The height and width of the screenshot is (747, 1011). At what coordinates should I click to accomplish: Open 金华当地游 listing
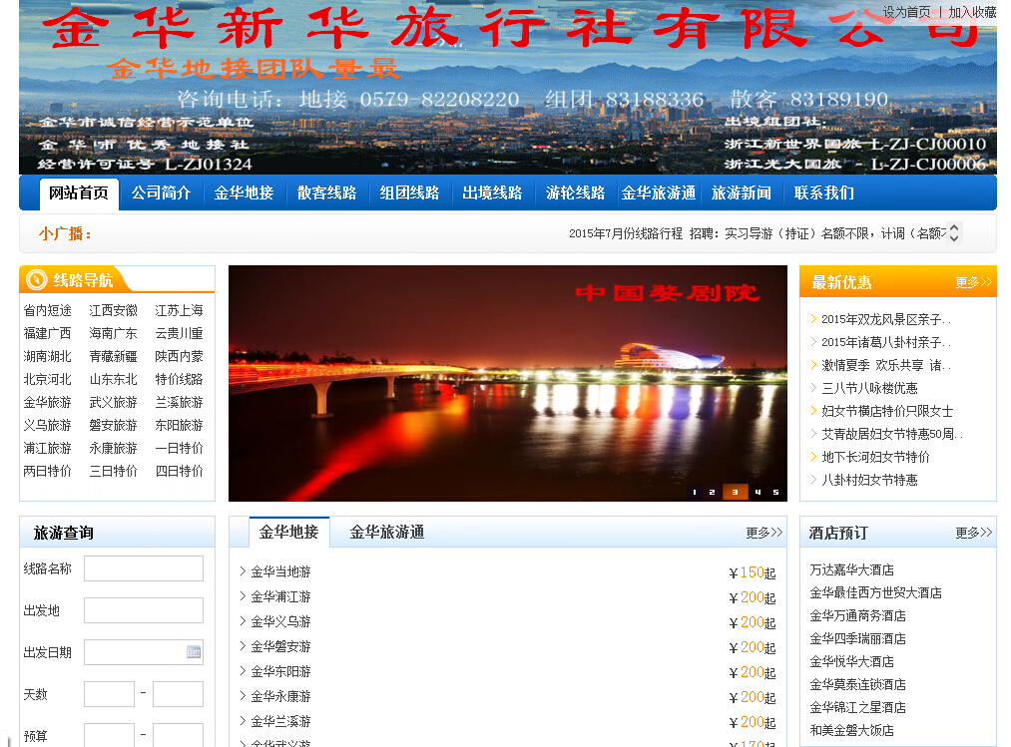pos(281,571)
